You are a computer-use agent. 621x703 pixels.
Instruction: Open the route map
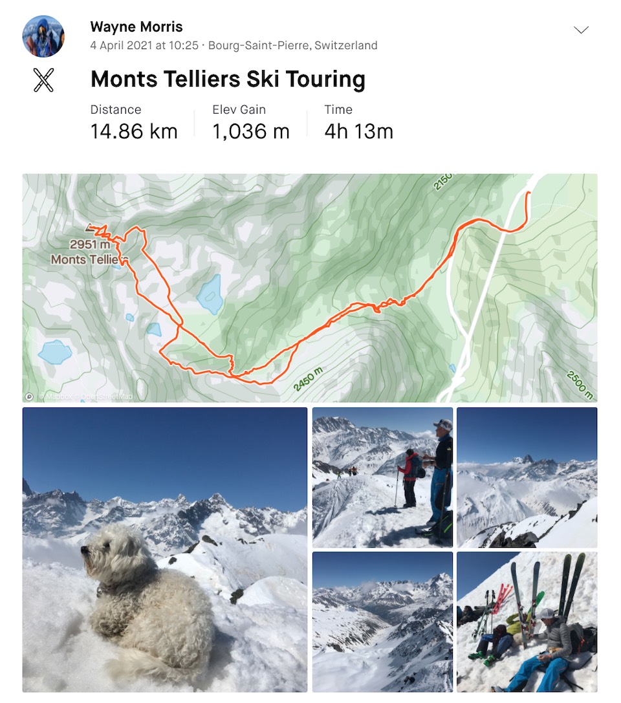[310, 288]
